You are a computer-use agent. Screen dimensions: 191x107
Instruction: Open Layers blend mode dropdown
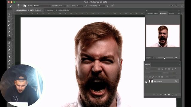(153, 73)
